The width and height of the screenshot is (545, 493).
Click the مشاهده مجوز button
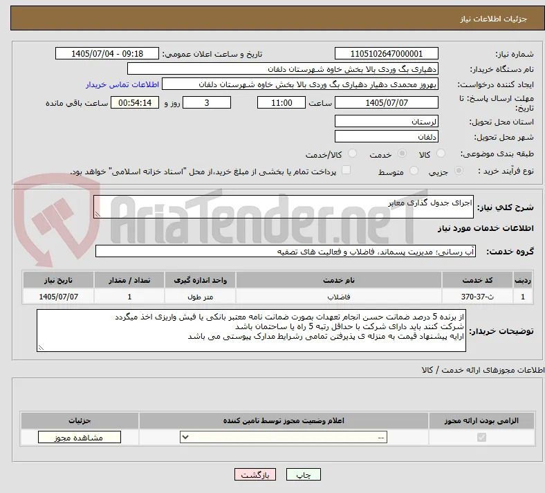80,437
